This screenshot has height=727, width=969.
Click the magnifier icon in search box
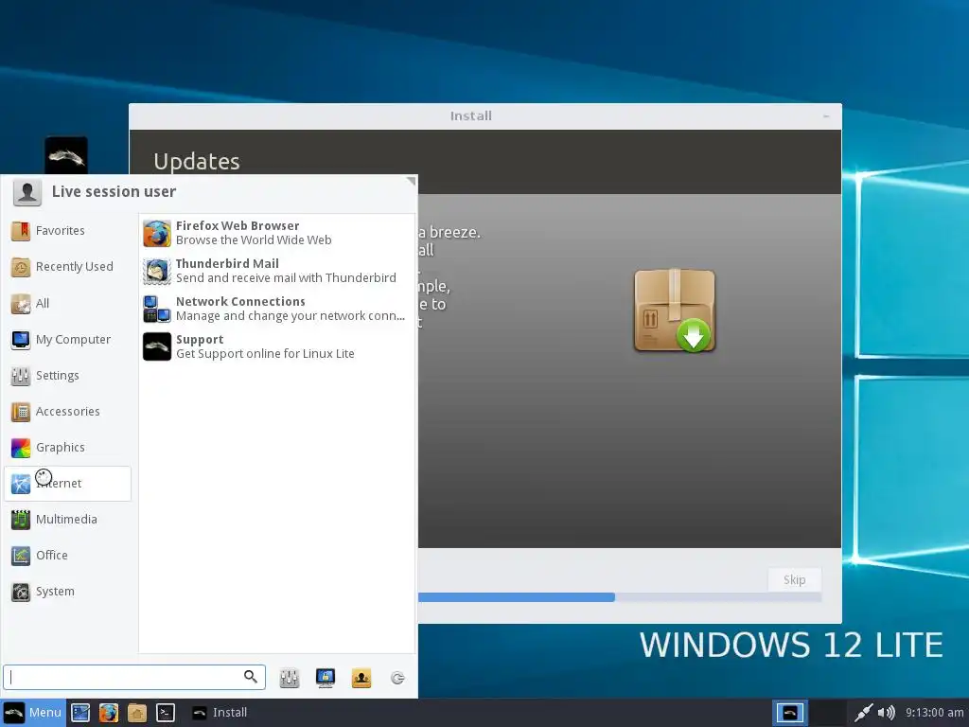click(x=250, y=677)
